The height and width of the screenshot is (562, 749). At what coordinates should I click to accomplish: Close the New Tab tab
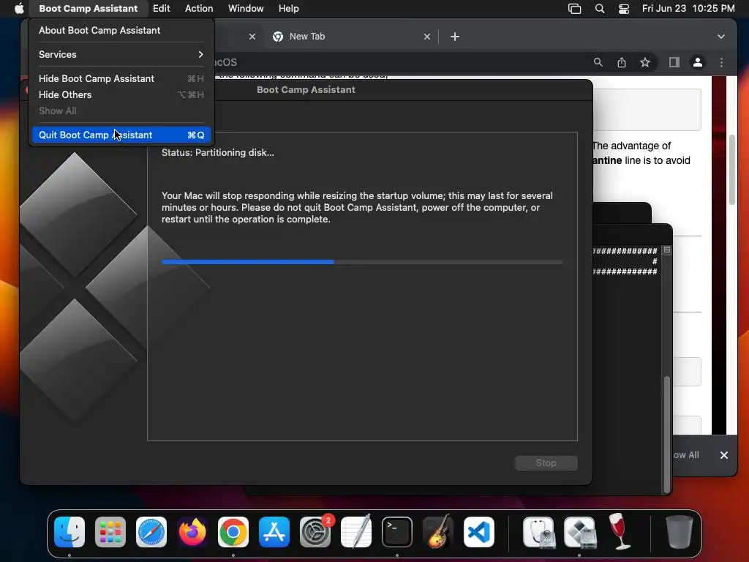pos(426,37)
